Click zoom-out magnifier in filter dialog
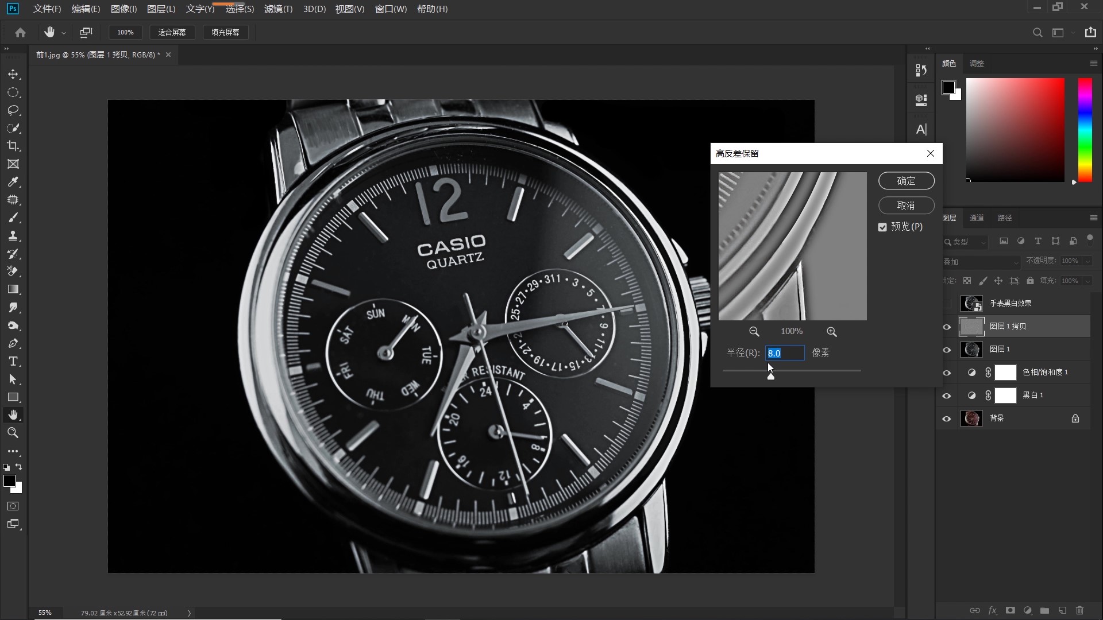Screen dimensions: 1103x620 754,332
